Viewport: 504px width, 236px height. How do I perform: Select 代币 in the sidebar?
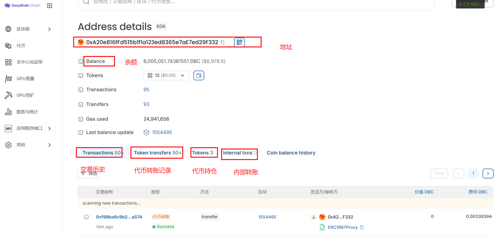[x=21, y=46]
